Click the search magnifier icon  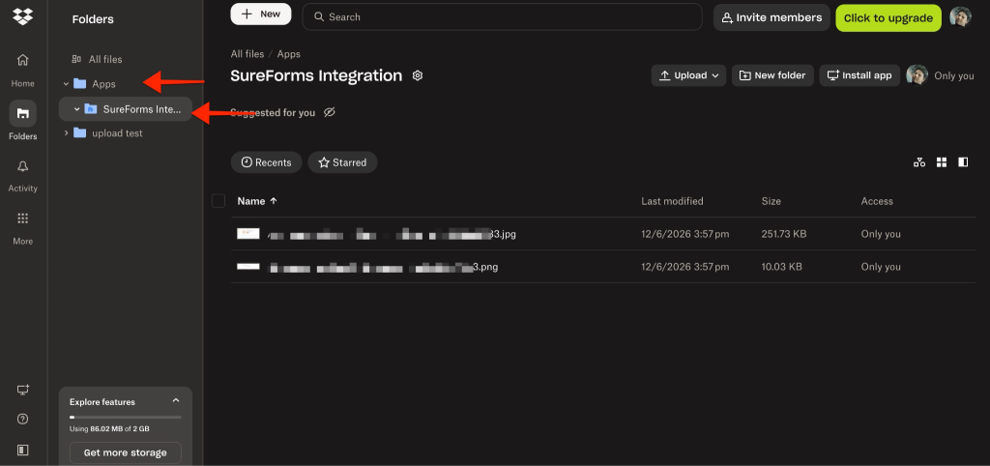[319, 17]
